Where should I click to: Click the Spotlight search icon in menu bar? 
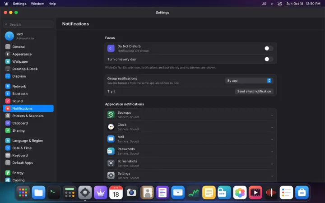click(x=272, y=4)
